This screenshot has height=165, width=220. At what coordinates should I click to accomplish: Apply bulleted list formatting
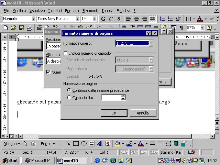[x=170, y=19]
